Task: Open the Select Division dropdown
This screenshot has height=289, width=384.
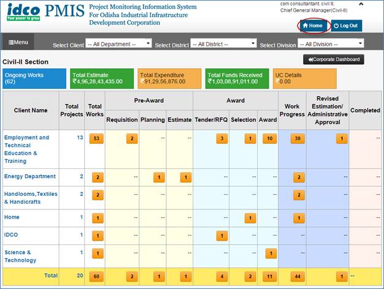Action: pyautogui.click(x=331, y=44)
